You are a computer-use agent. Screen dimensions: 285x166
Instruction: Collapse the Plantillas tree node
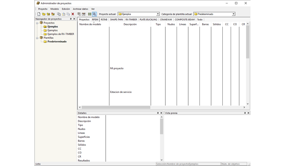(x=37, y=38)
